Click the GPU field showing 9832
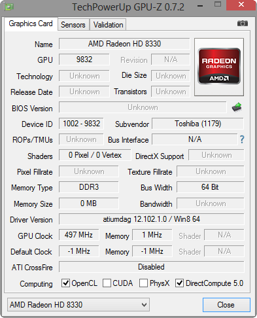 [x=84, y=60]
